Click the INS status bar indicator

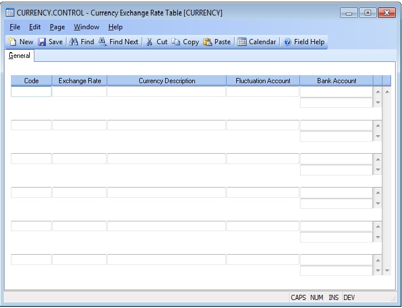tap(333, 298)
